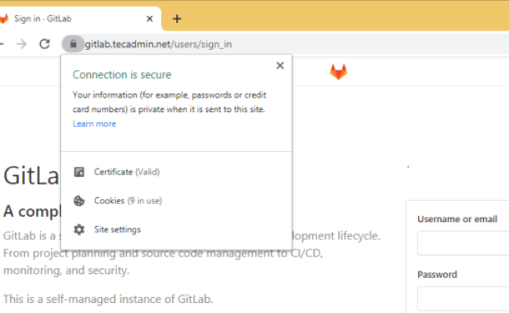Viewport: 509px width, 313px height.
Task: Click the lock icon in address bar
Action: [73, 44]
